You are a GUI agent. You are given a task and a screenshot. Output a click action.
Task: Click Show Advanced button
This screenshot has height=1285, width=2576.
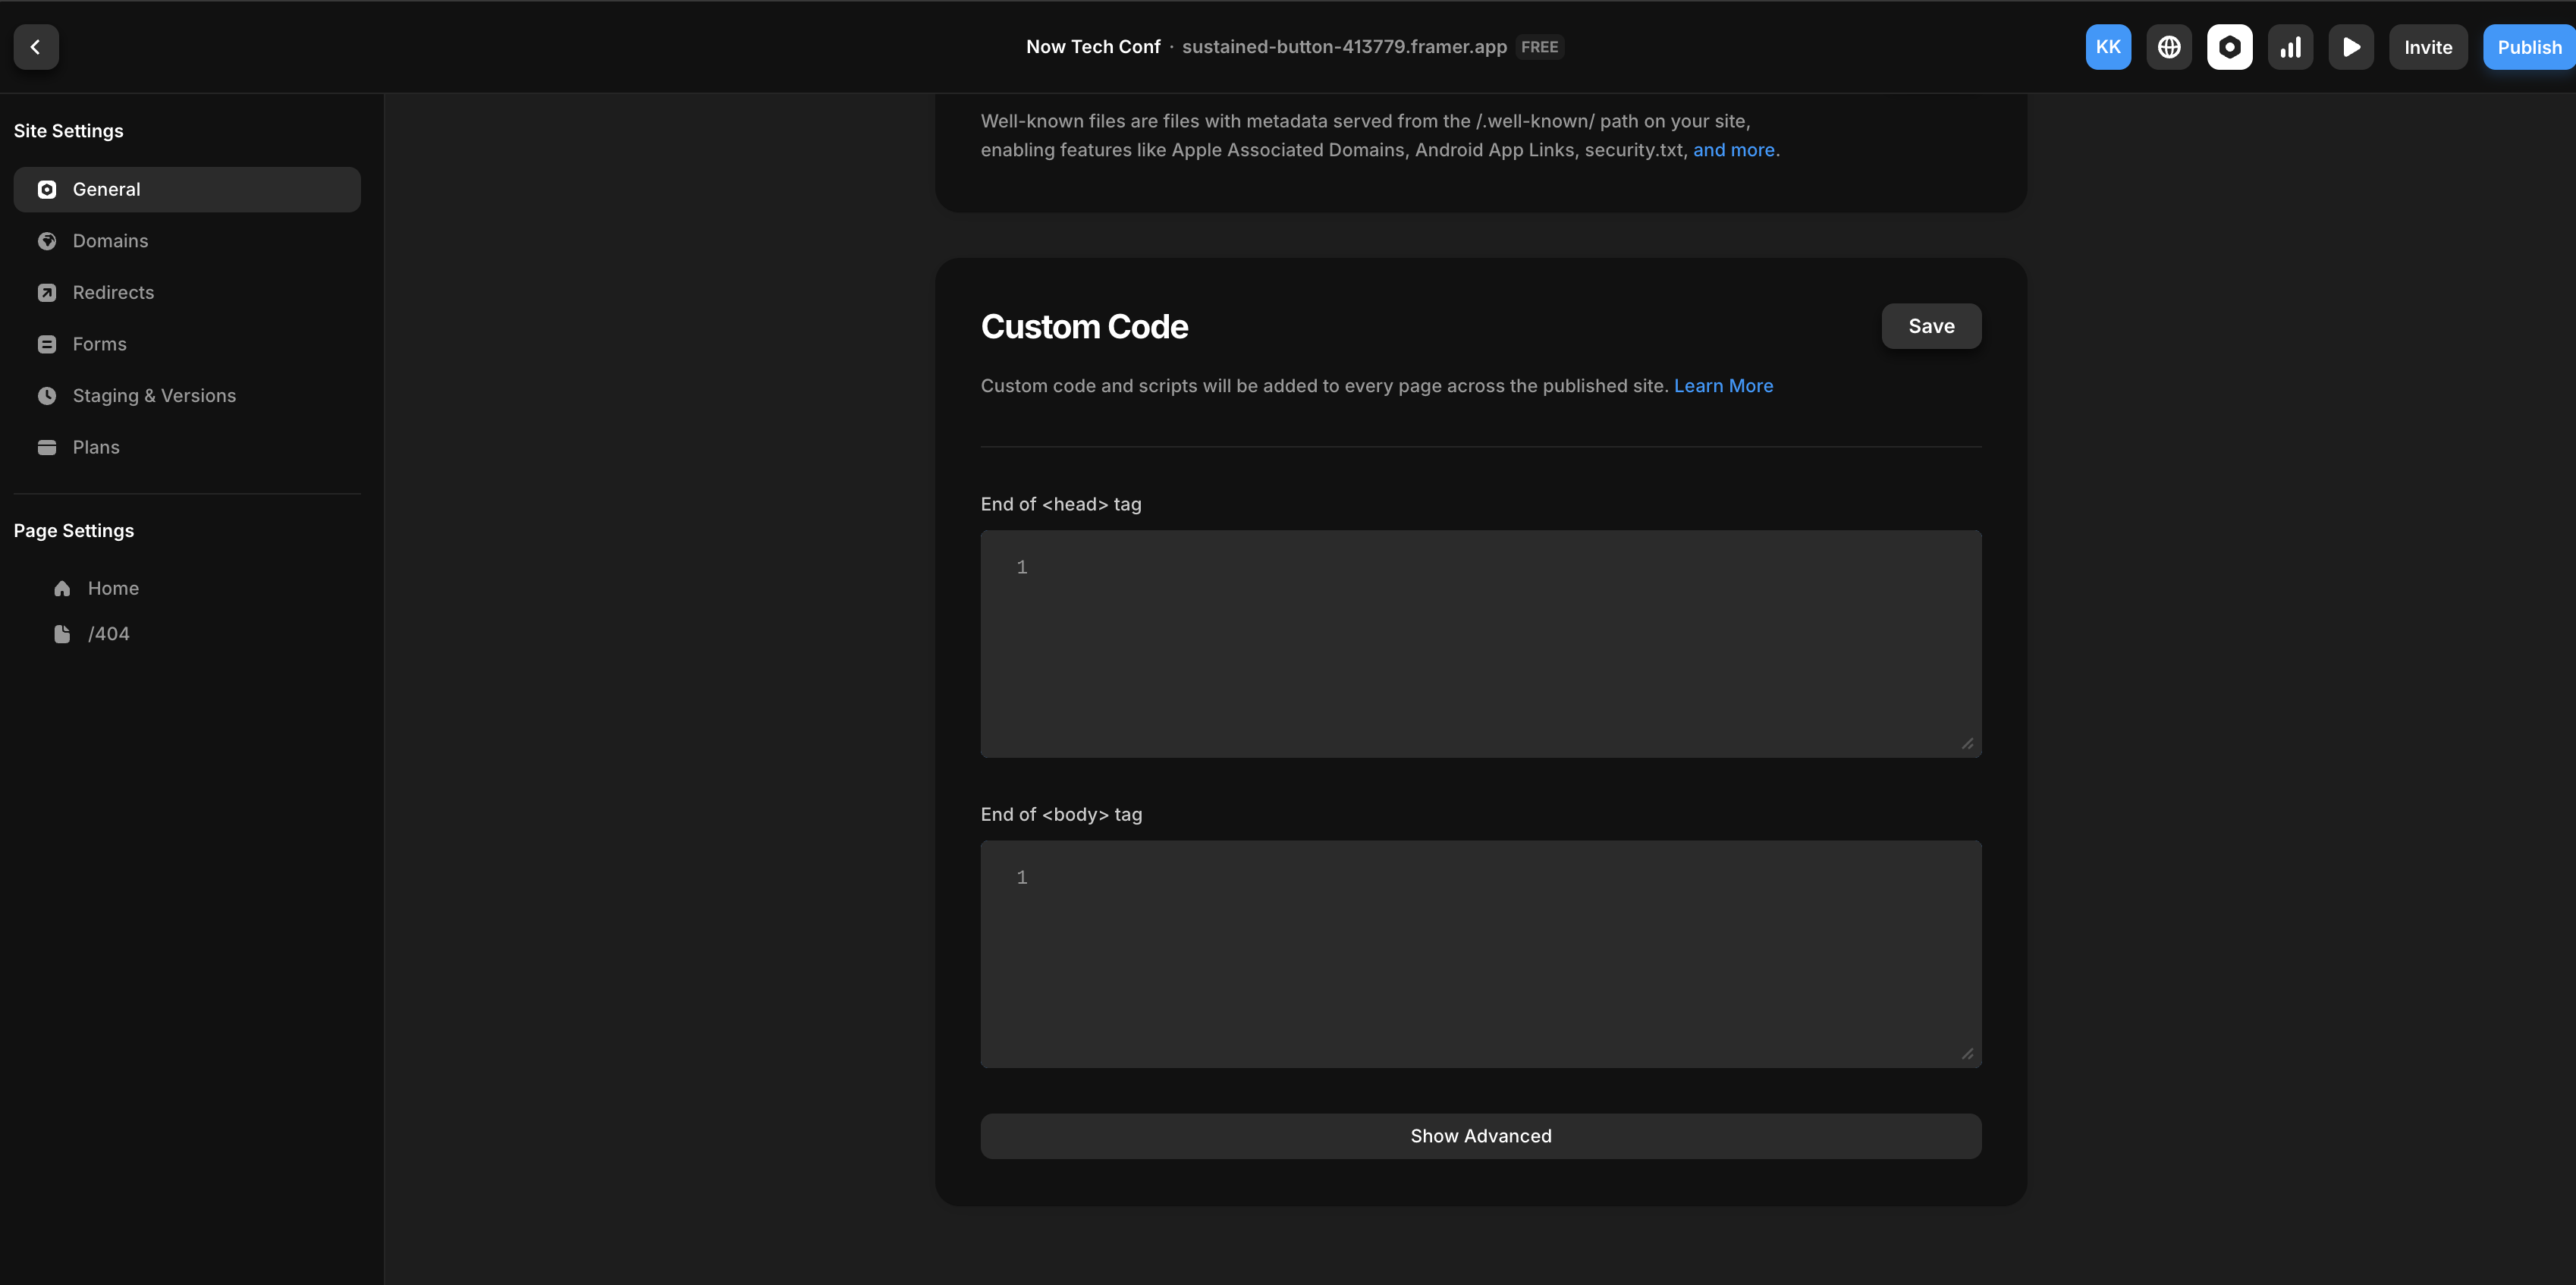click(1481, 1136)
